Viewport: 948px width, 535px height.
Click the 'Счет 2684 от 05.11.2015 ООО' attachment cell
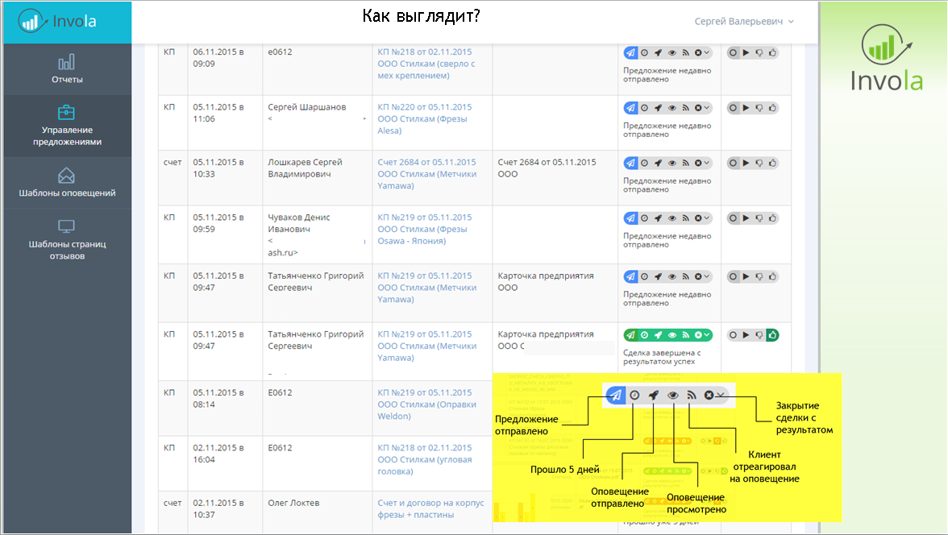tap(555, 177)
